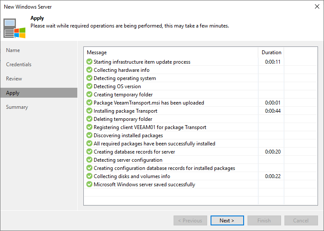The image size is (324, 231).
Task: Click success icon for VeeamTransport.msi uploaded row
Action: [x=89, y=102]
